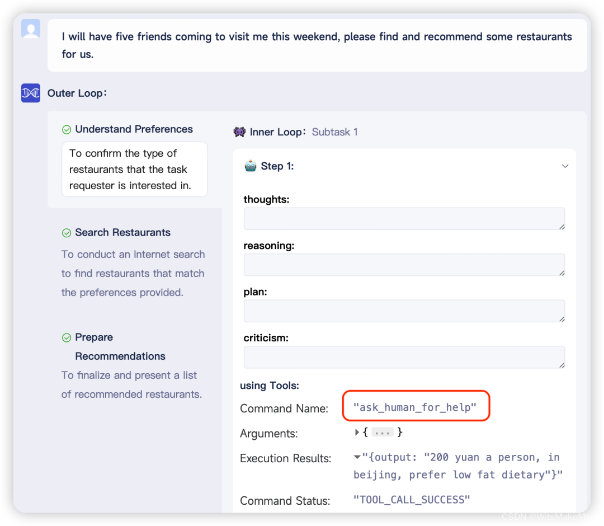Screen dimensions: 604x526
Task: Click the Search Restaurants description text
Action: (133, 273)
